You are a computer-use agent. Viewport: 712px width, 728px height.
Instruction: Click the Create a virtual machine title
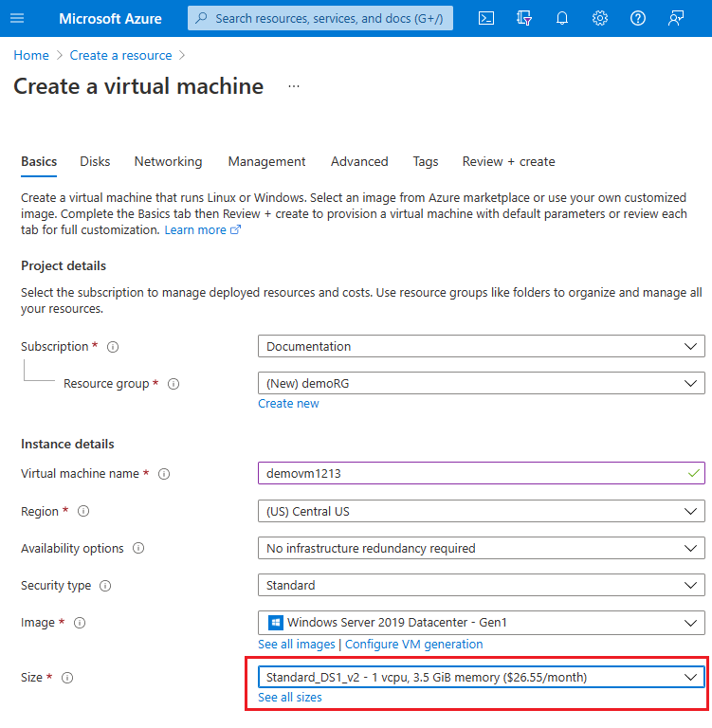[138, 86]
